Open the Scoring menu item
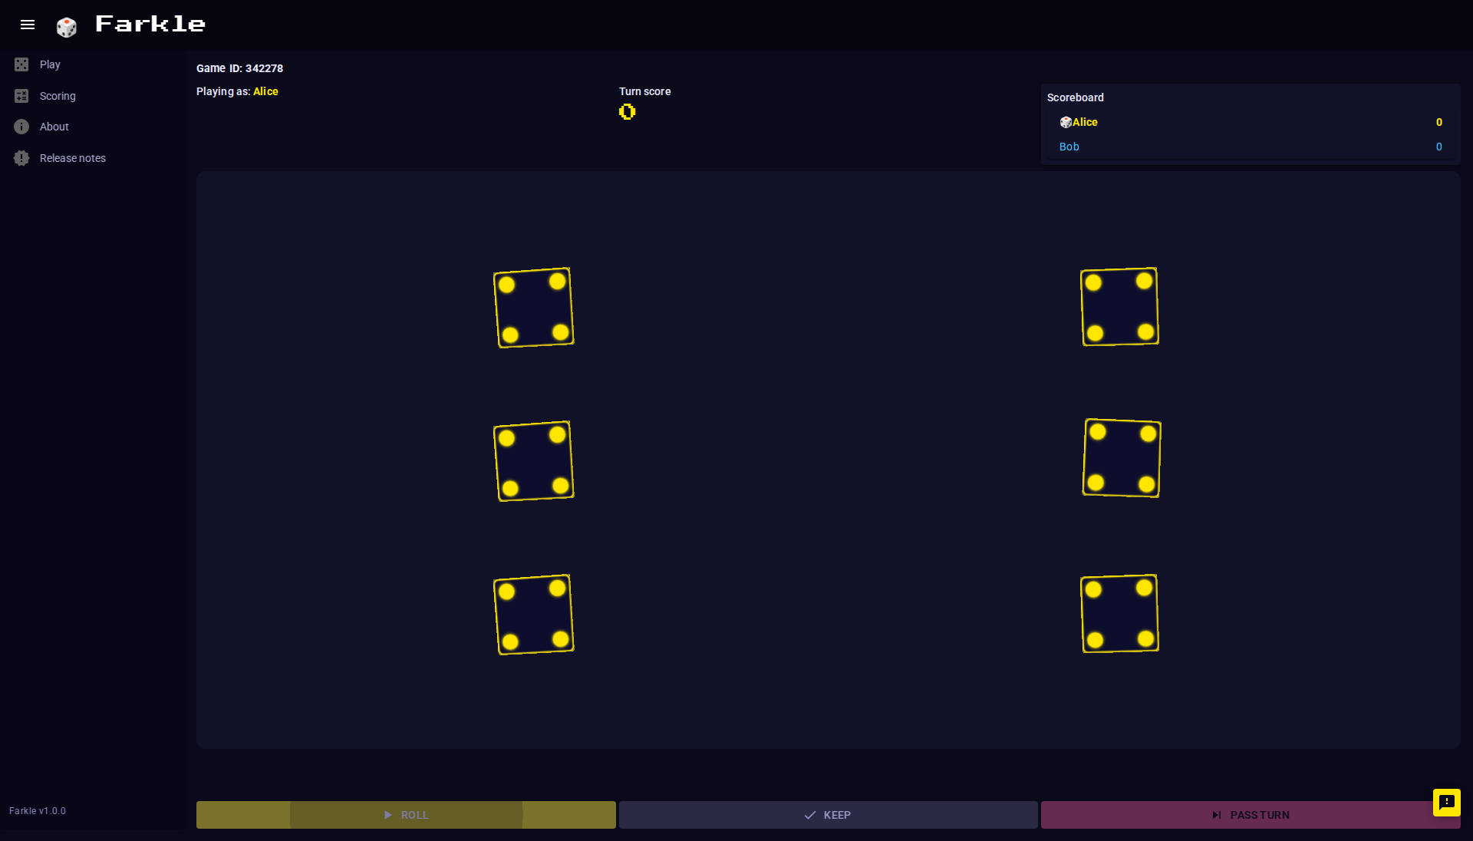 pos(92,96)
